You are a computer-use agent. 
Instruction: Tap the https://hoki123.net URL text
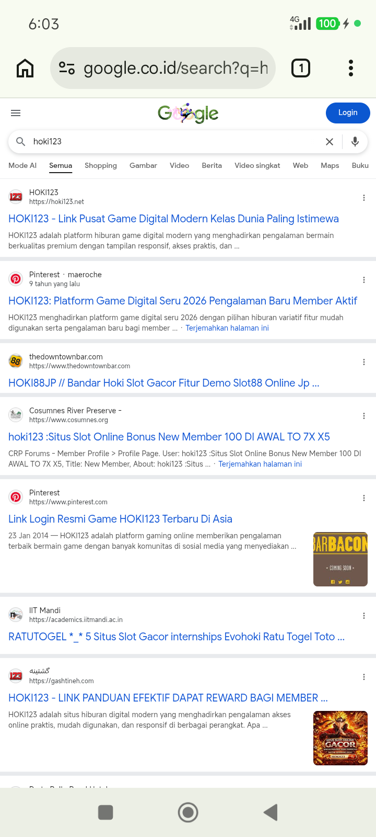(56, 202)
